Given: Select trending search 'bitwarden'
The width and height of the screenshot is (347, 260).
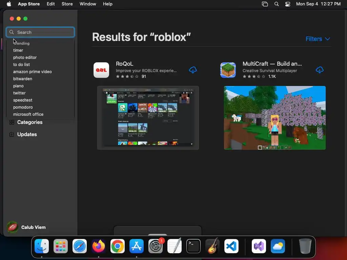Looking at the screenshot, I should click(x=23, y=79).
